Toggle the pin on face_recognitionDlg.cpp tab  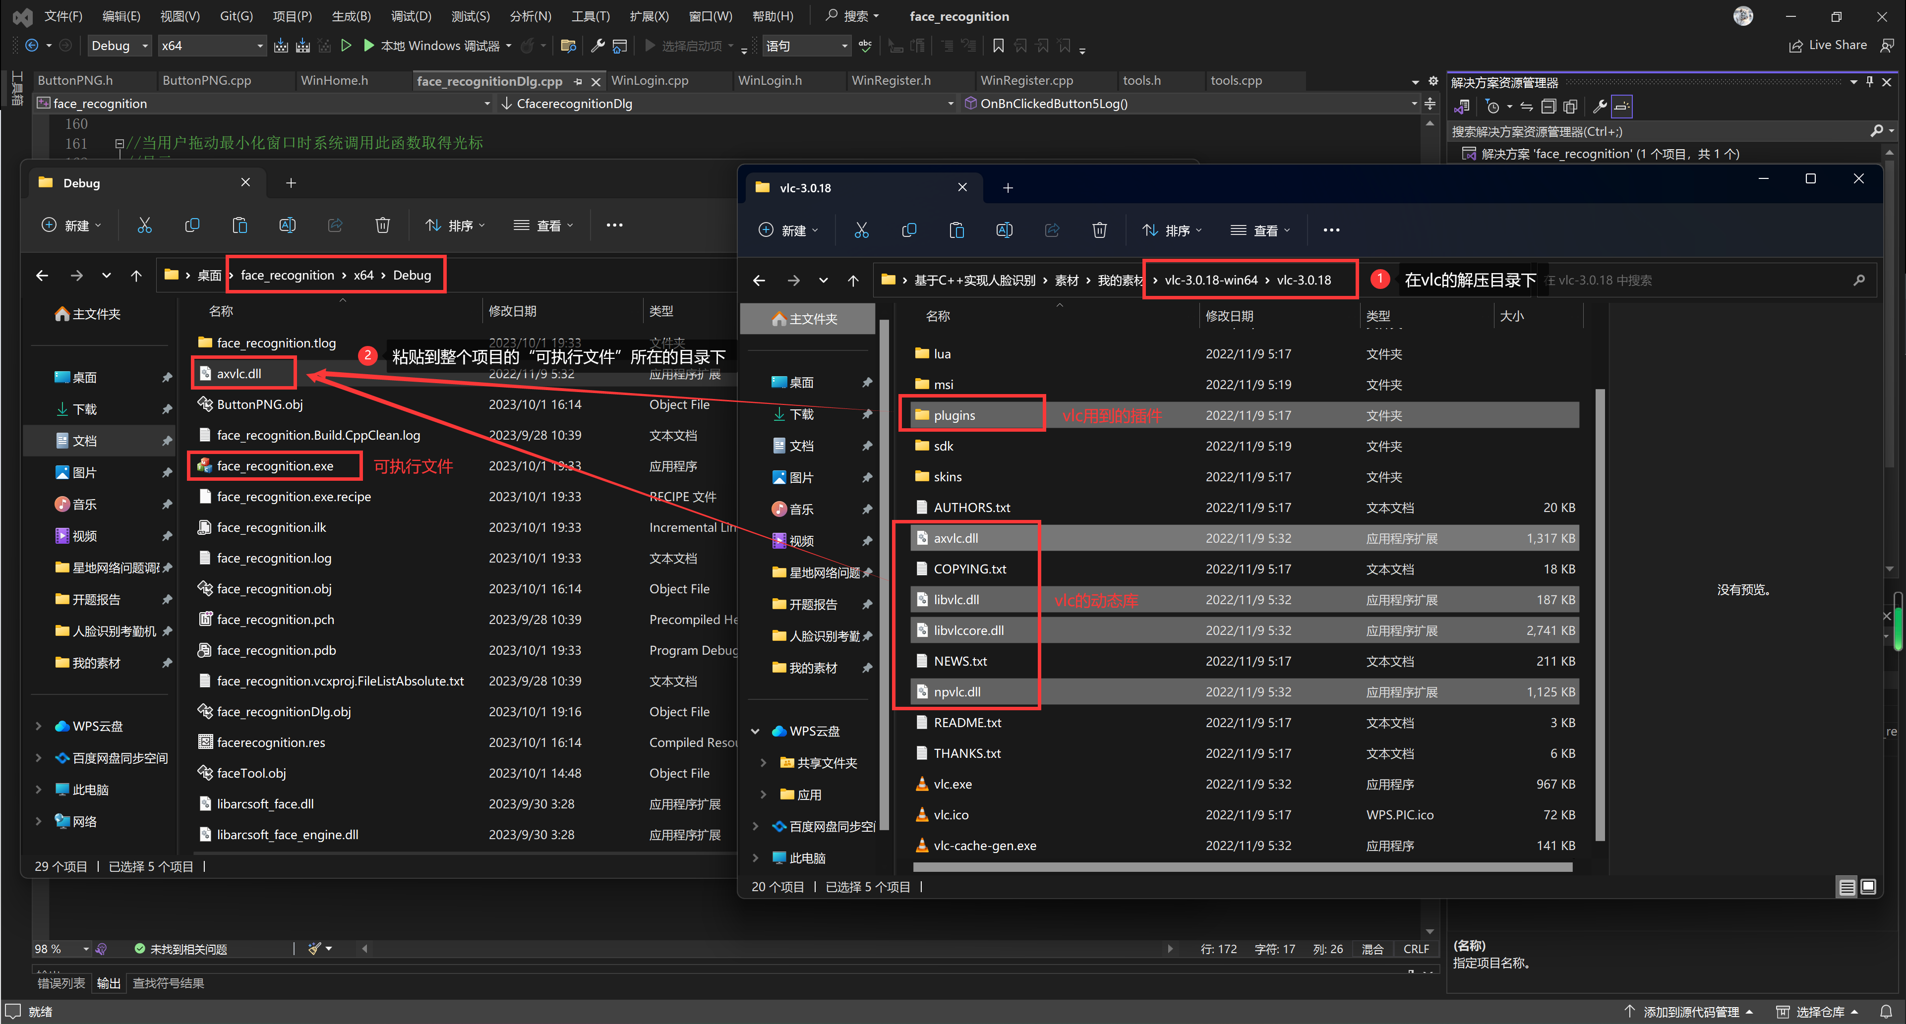(x=578, y=81)
